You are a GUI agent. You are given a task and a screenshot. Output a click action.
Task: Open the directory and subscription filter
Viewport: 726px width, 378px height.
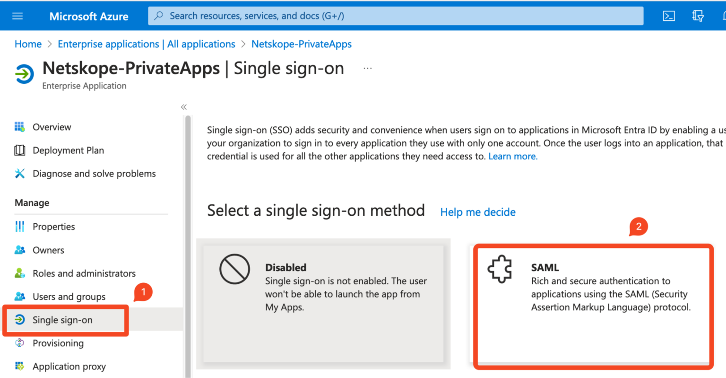pos(698,16)
